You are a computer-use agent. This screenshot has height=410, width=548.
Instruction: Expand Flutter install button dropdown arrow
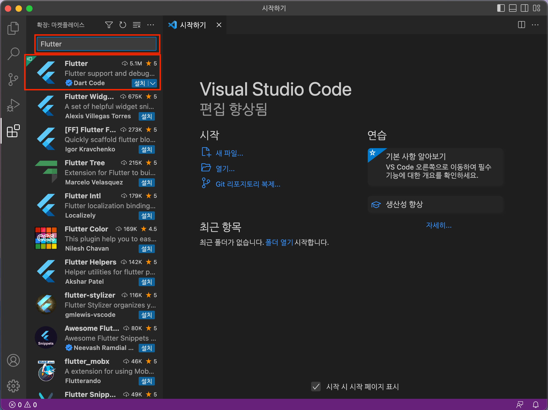click(153, 83)
